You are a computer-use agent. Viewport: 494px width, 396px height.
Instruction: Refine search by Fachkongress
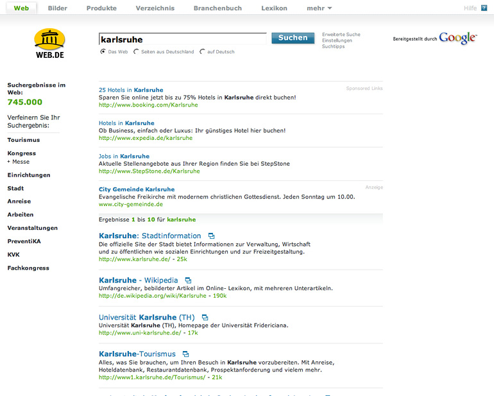point(28,268)
